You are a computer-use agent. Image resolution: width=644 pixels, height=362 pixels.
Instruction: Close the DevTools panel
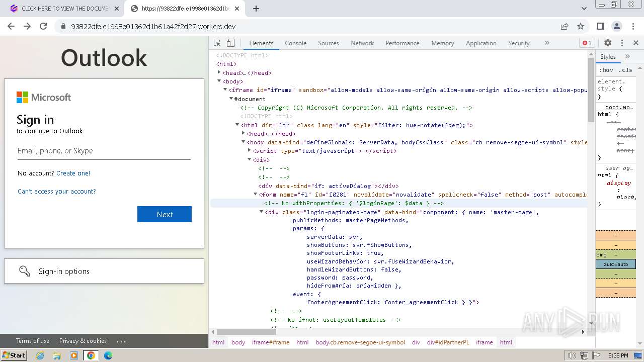636,43
